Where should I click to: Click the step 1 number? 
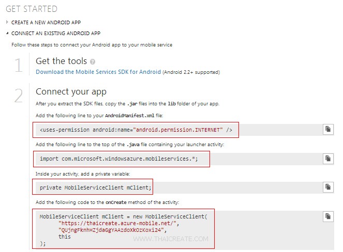point(19,66)
